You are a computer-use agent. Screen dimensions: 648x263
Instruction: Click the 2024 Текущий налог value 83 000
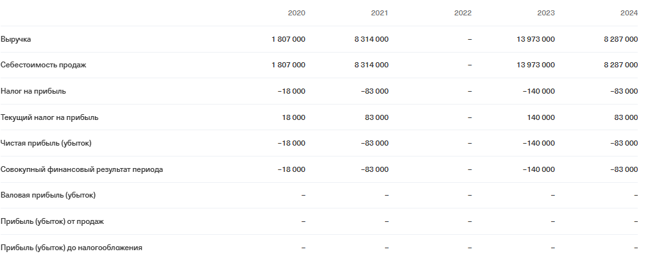point(626,117)
